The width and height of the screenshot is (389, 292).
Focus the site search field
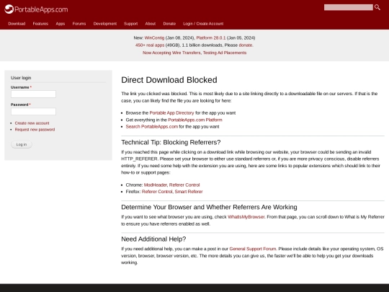(349, 7)
